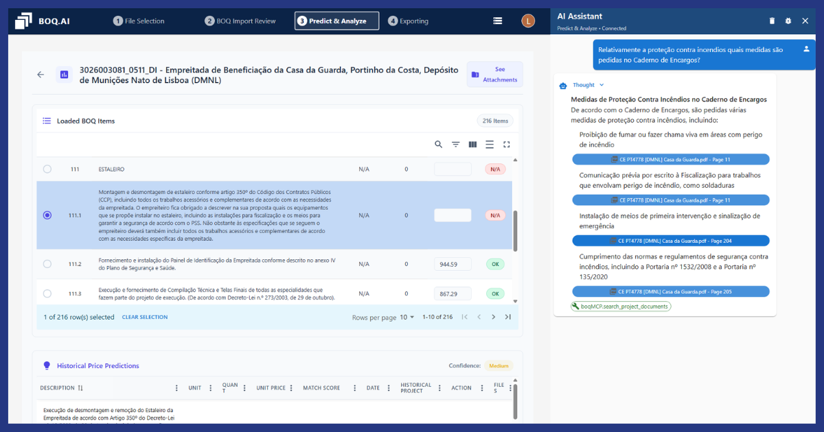Click the show/hide columns icon
This screenshot has height=432, width=824.
tap(472, 145)
